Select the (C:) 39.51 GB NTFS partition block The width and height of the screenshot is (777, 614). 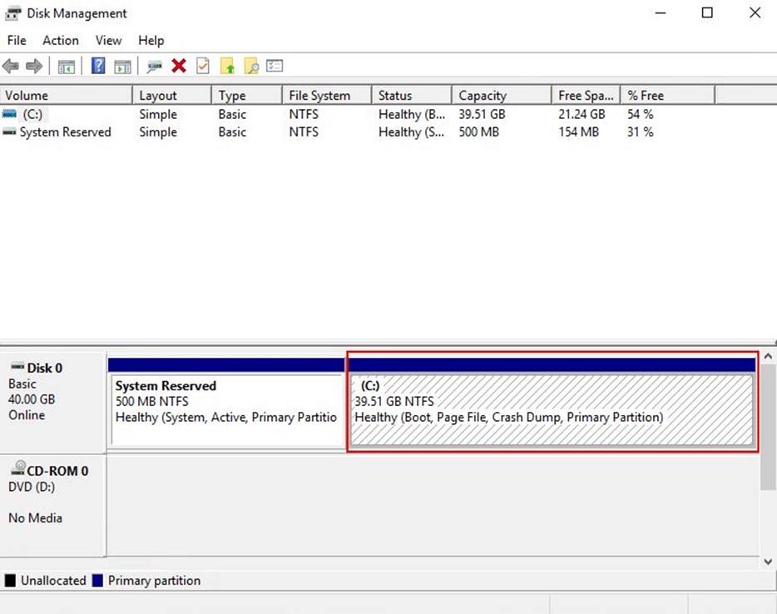pyautogui.click(x=552, y=402)
